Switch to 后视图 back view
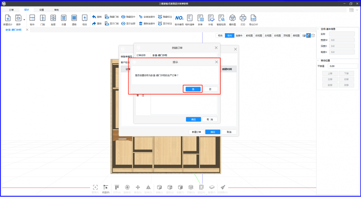361x197 pixels. click(259, 36)
